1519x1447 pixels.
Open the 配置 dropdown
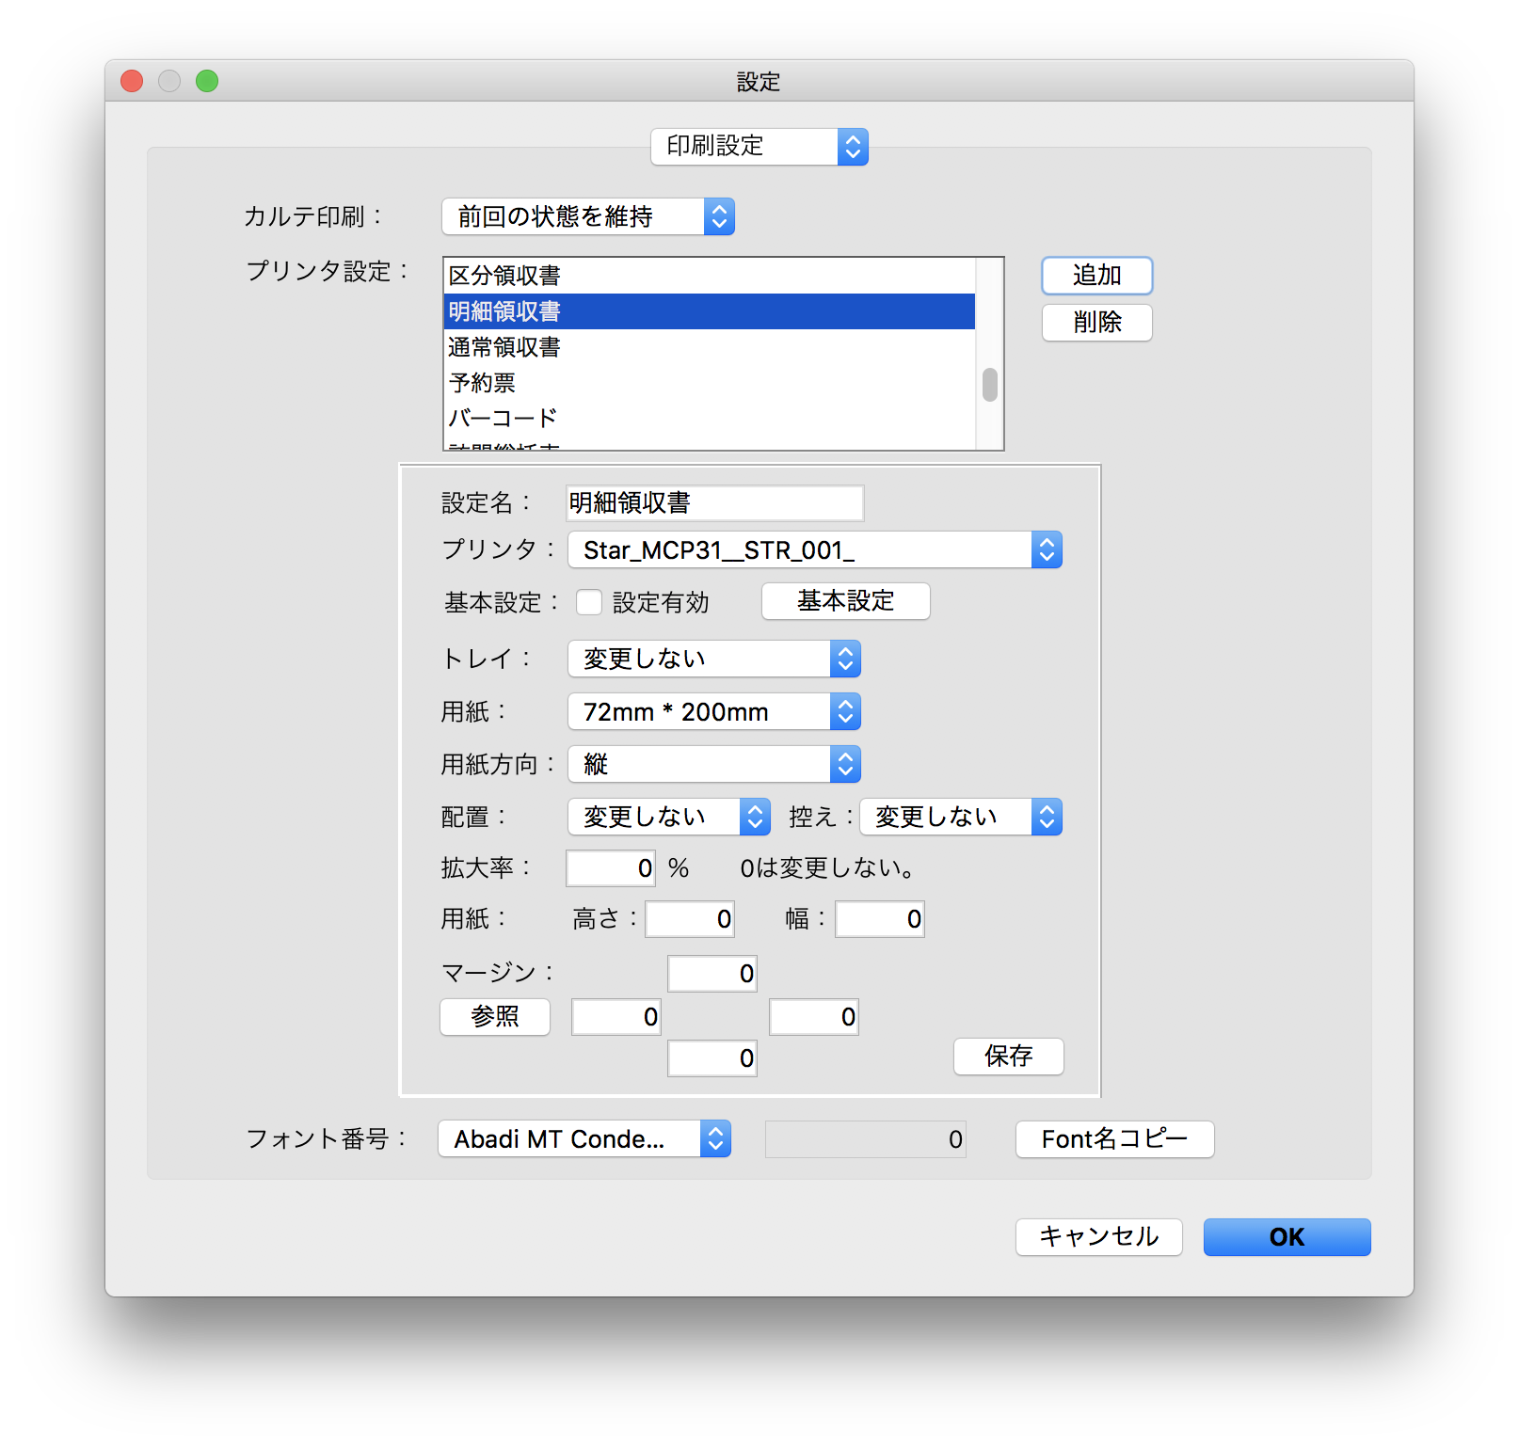[x=668, y=817]
